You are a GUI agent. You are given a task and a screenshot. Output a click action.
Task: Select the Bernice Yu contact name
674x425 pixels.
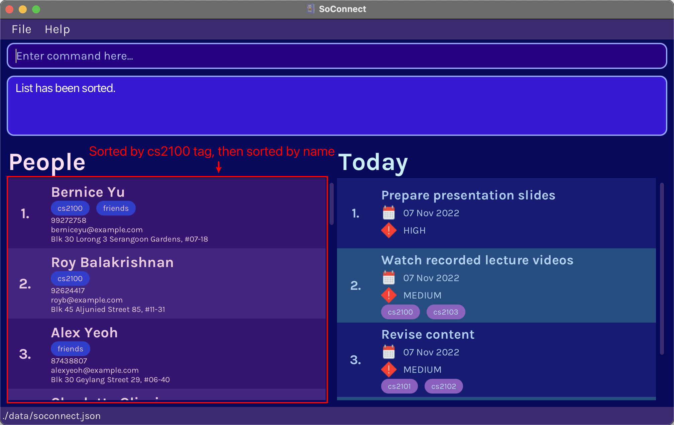[88, 192]
